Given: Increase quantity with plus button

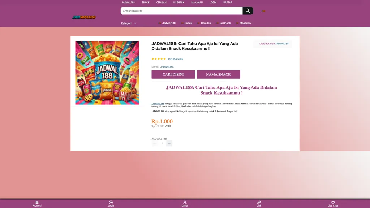Looking at the screenshot, I should coord(169,143).
